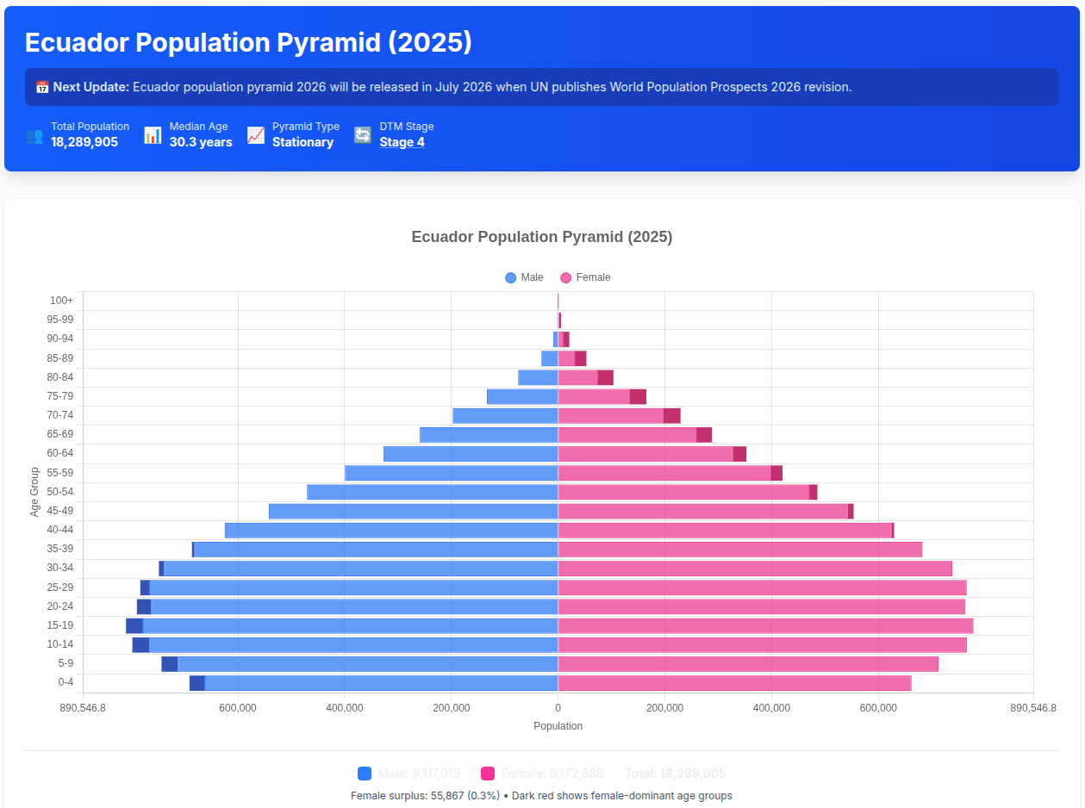Click the 75-79 age group axis label
Viewport: 1085px width, 808px height.
tap(59, 396)
